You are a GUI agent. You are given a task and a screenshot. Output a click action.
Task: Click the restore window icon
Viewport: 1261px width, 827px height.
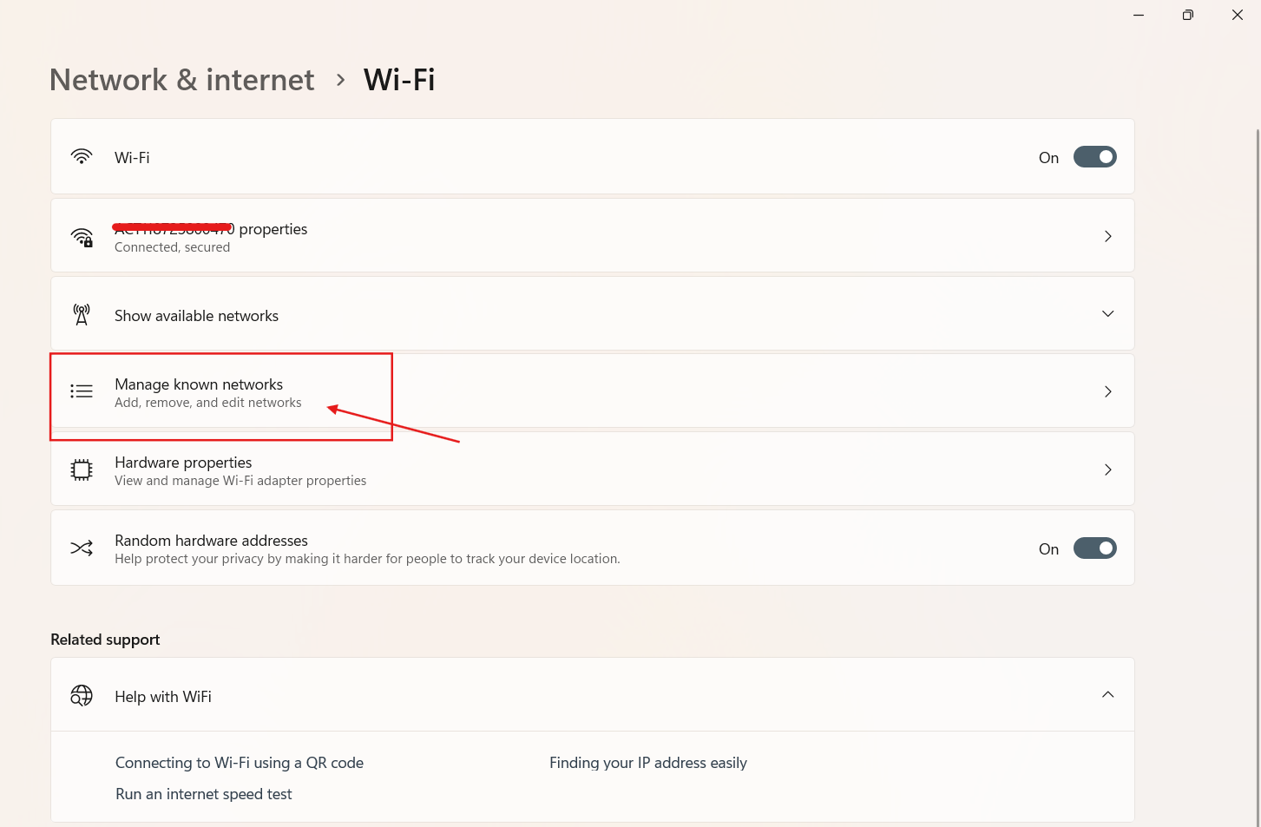[1187, 15]
